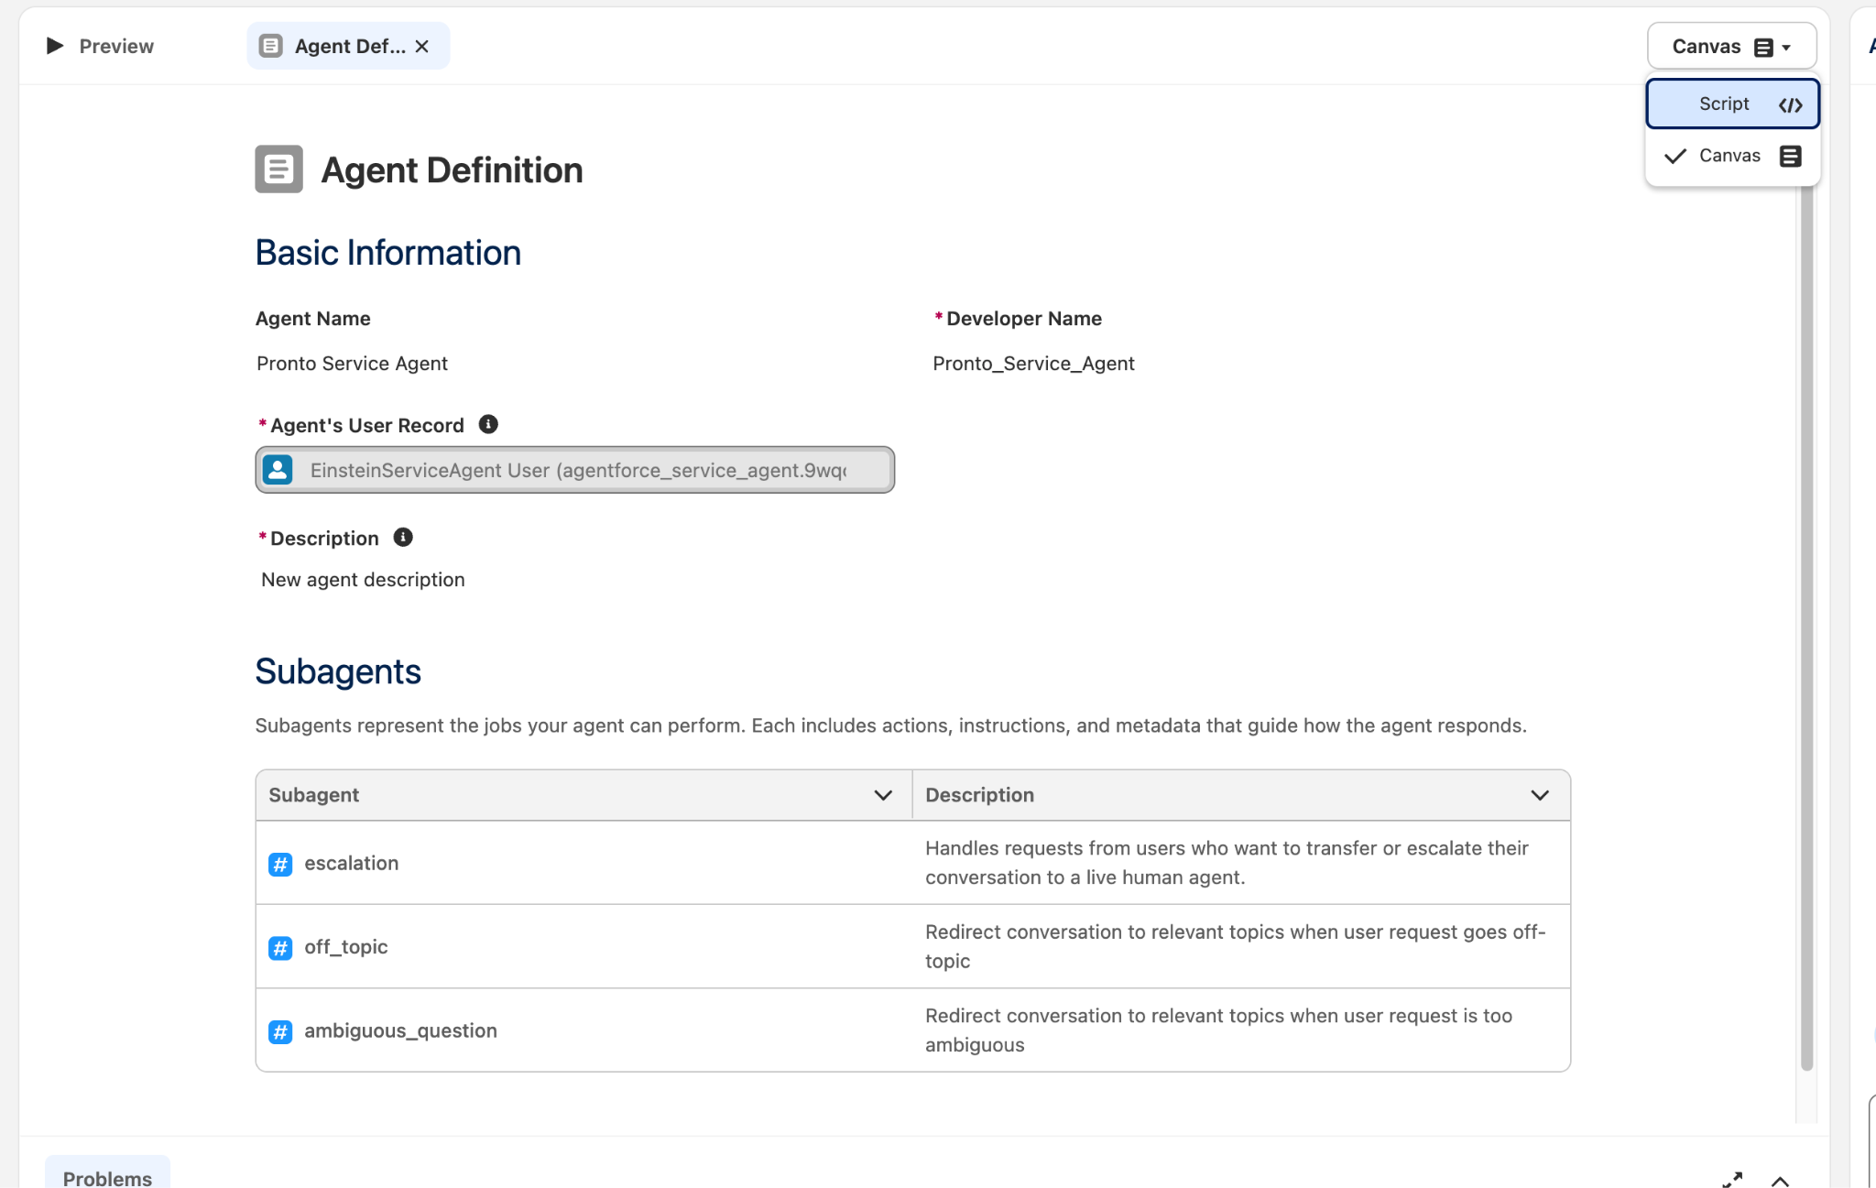
Task: Start the agent Preview
Action: (99, 46)
